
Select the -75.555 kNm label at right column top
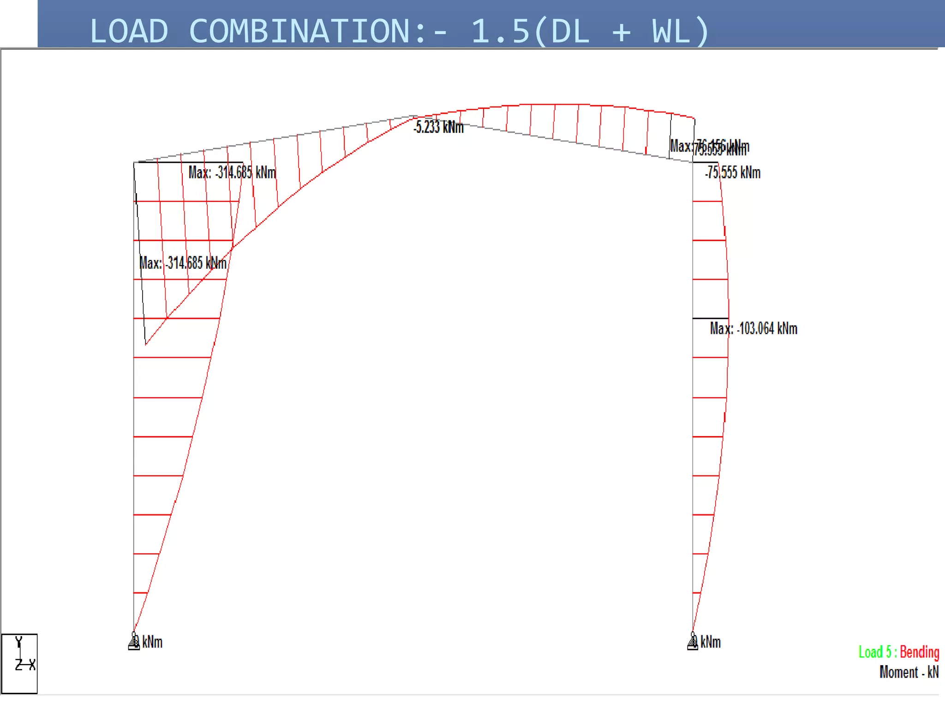(733, 172)
